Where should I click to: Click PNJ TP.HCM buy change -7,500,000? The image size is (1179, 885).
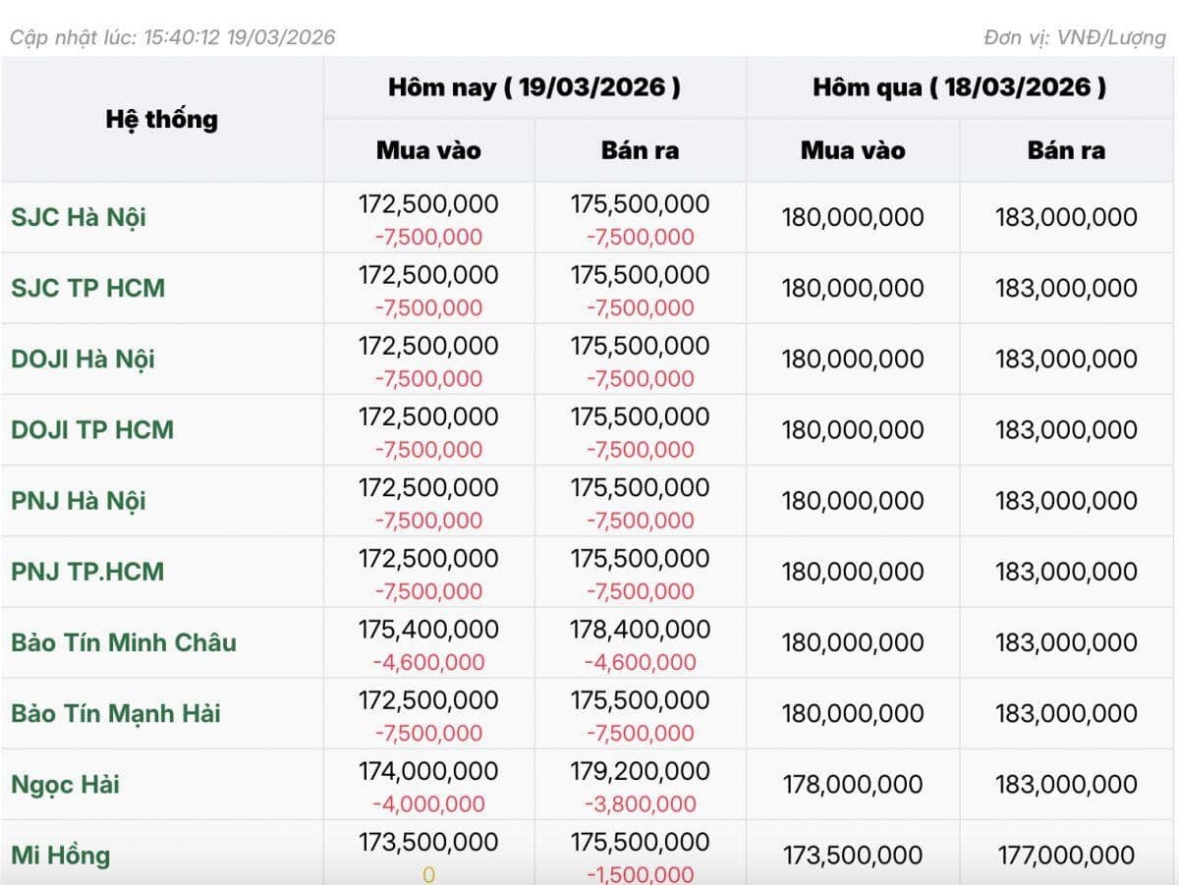point(428,590)
